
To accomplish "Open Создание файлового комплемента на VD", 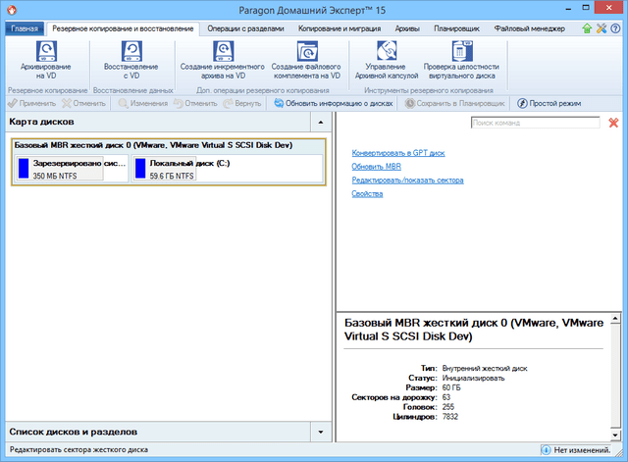I will click(x=304, y=52).
